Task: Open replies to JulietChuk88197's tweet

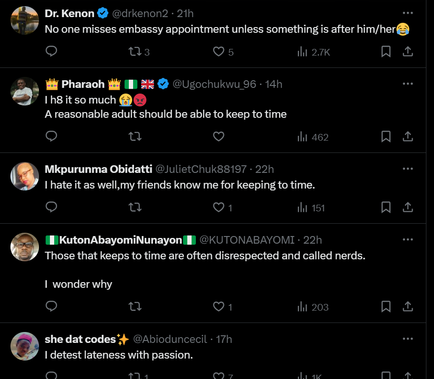Action: 51,208
